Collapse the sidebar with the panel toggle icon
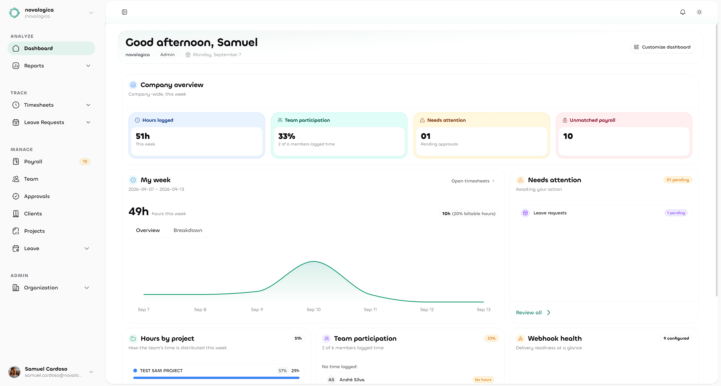The image size is (721, 386). point(124,12)
